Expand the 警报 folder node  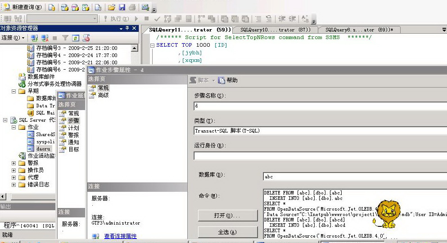[x=14, y=163]
